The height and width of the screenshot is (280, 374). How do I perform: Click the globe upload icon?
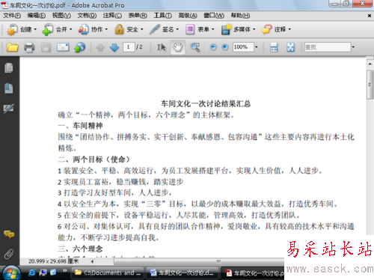(79, 47)
